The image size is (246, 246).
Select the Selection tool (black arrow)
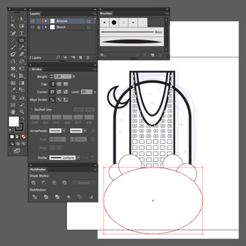(x=13, y=19)
